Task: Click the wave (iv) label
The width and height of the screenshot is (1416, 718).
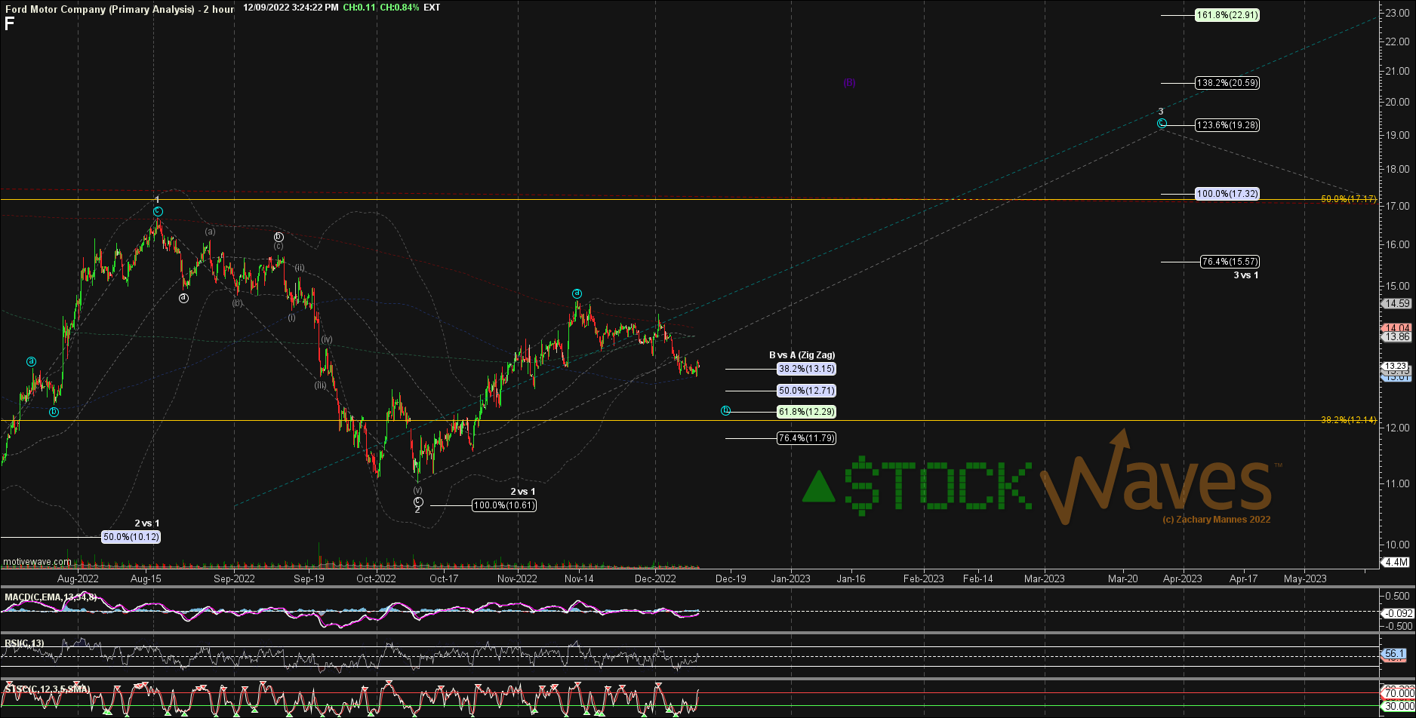Action: tap(327, 339)
